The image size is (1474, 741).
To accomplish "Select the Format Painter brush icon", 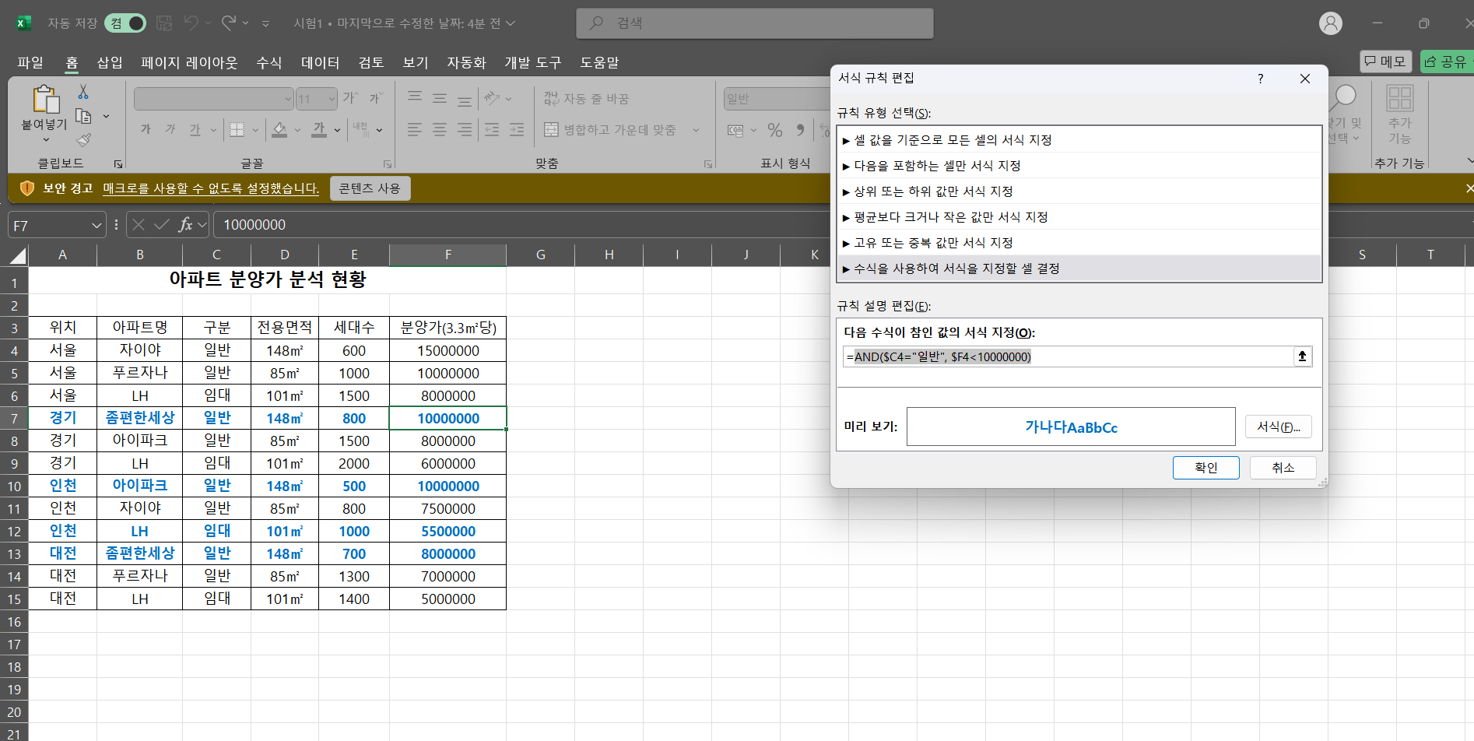I will 83,140.
